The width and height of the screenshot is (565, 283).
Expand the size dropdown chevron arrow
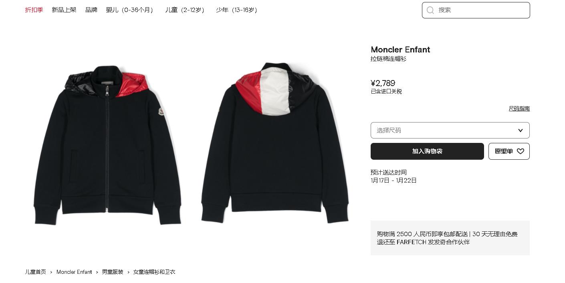click(x=521, y=130)
